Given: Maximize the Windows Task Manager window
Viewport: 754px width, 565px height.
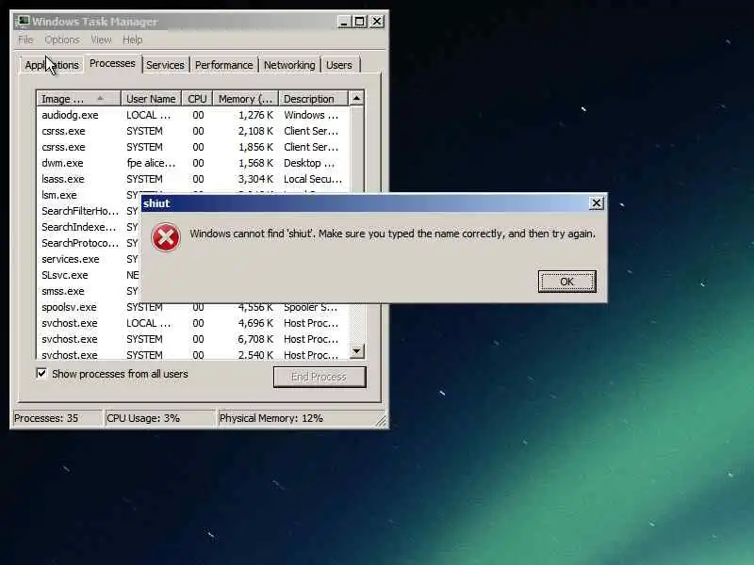Looking at the screenshot, I should (x=360, y=22).
